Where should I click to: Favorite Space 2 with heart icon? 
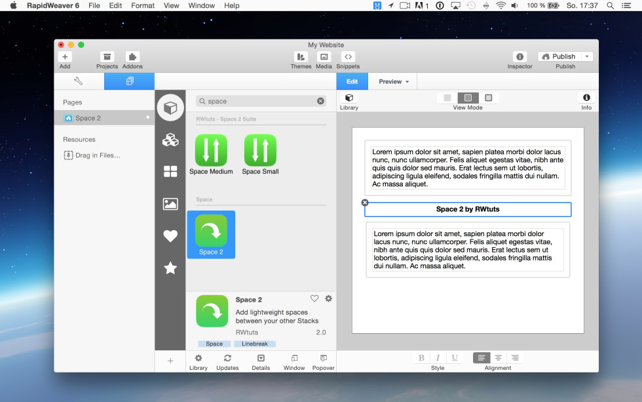(x=314, y=299)
